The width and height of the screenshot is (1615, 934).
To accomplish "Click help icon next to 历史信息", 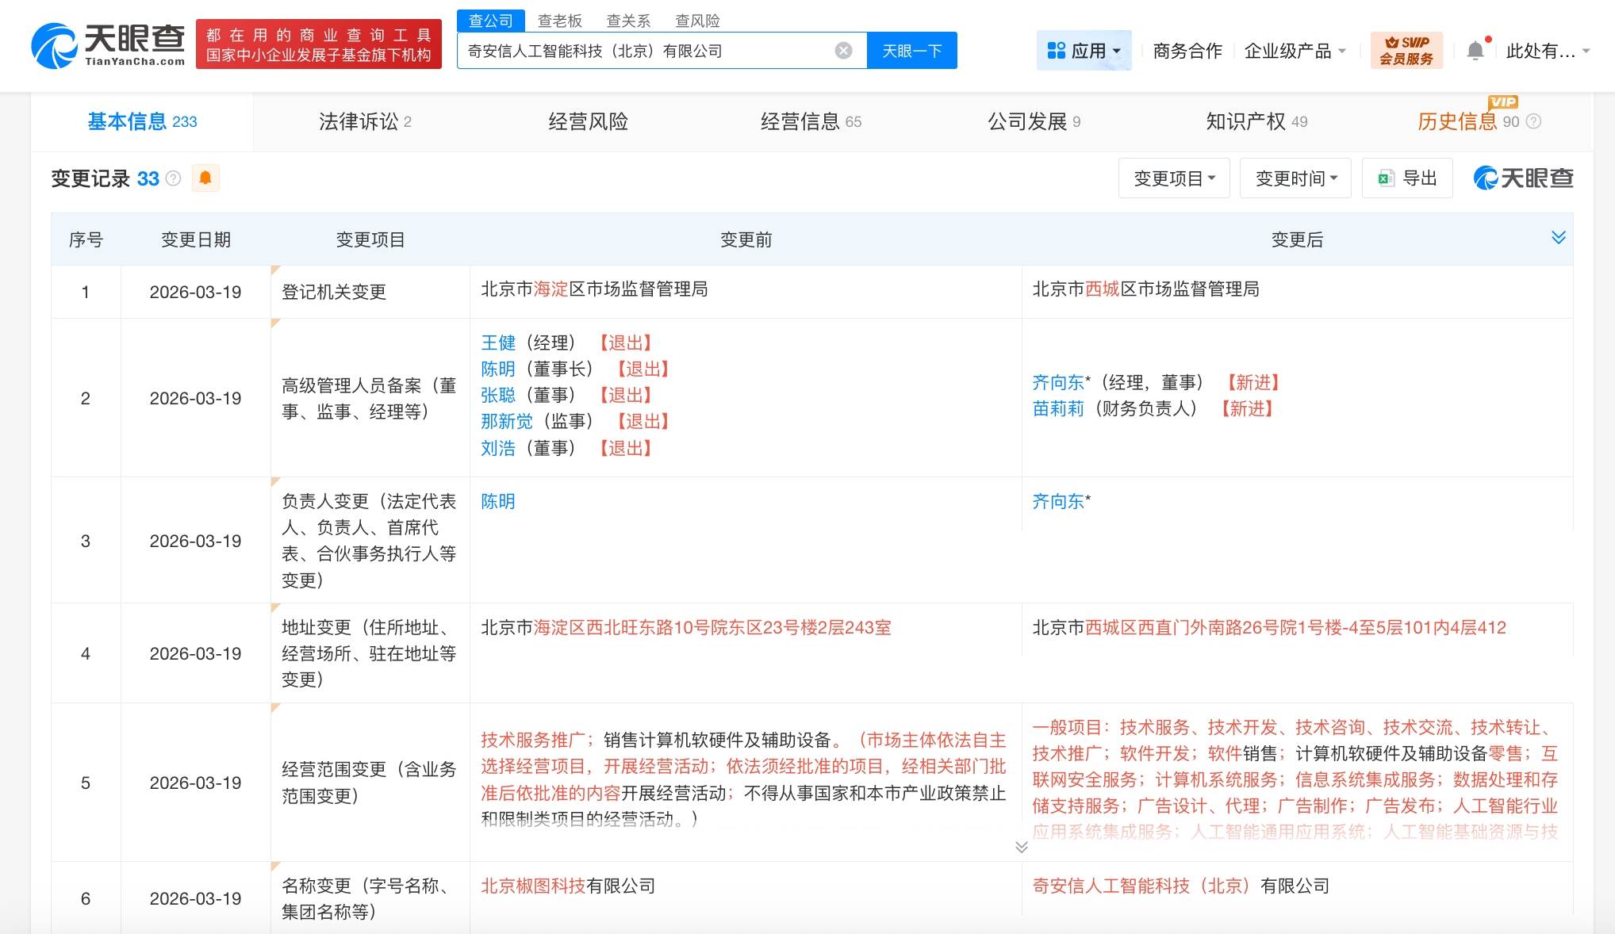I will click(1534, 121).
